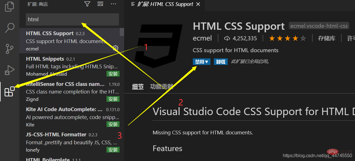The image size is (355, 161).
Task: Switch to the 功能贡献 tab
Action: coord(161,87)
